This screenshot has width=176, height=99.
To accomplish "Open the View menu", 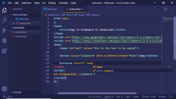I will (37, 3).
